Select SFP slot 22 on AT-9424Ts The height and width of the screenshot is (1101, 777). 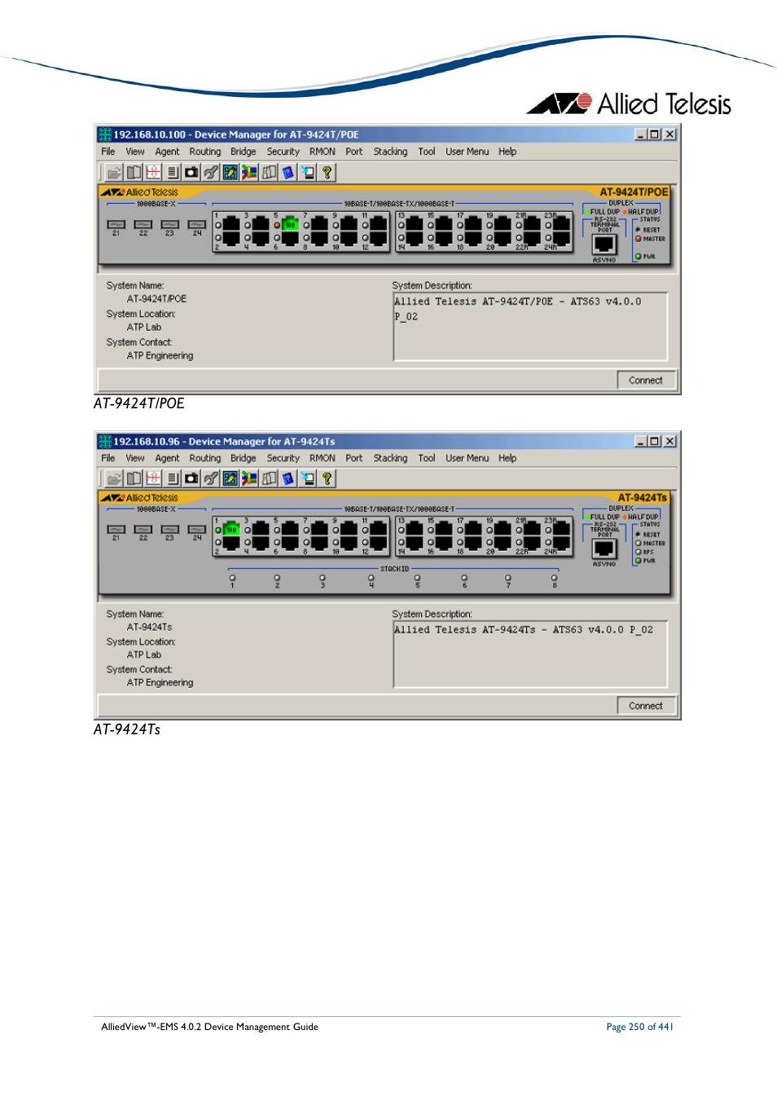[x=143, y=530]
